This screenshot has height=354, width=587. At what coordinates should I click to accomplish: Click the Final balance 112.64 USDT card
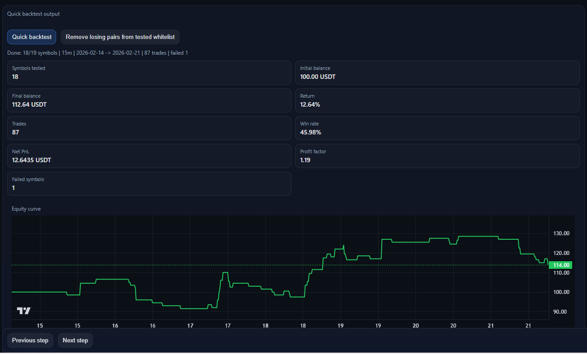(149, 100)
